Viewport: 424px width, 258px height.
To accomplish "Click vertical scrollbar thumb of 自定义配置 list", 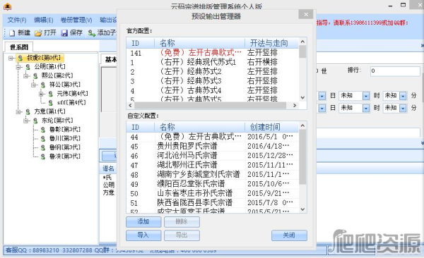I will (x=302, y=157).
